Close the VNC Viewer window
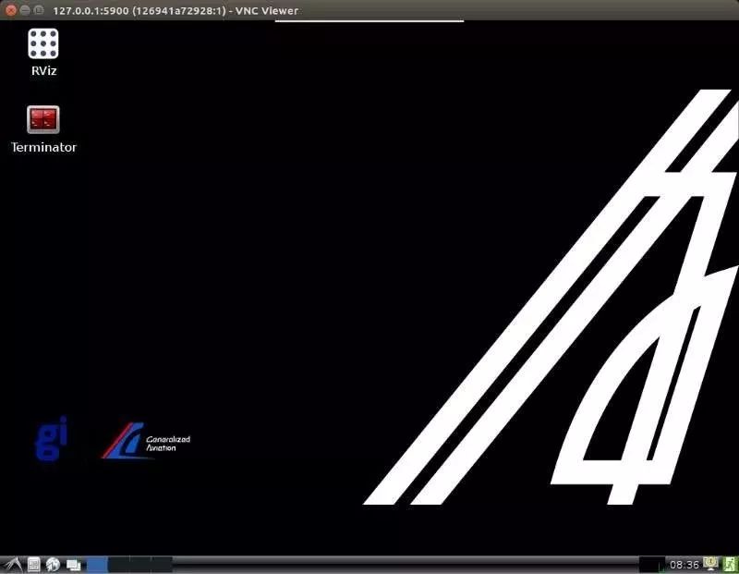 click(x=10, y=10)
